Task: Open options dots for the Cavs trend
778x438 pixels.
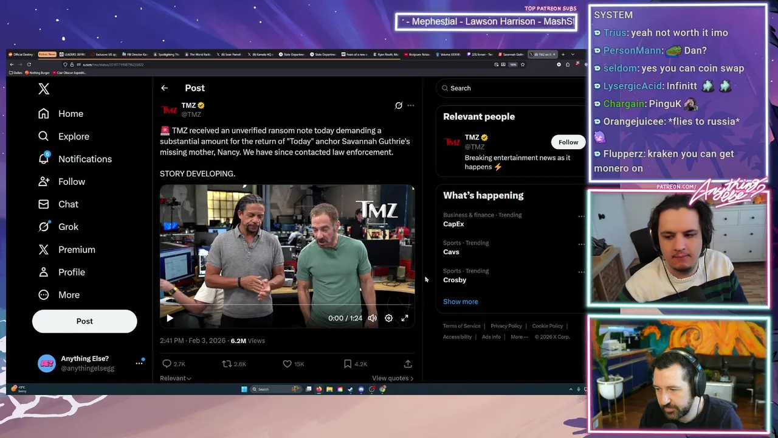Action: coord(581,244)
